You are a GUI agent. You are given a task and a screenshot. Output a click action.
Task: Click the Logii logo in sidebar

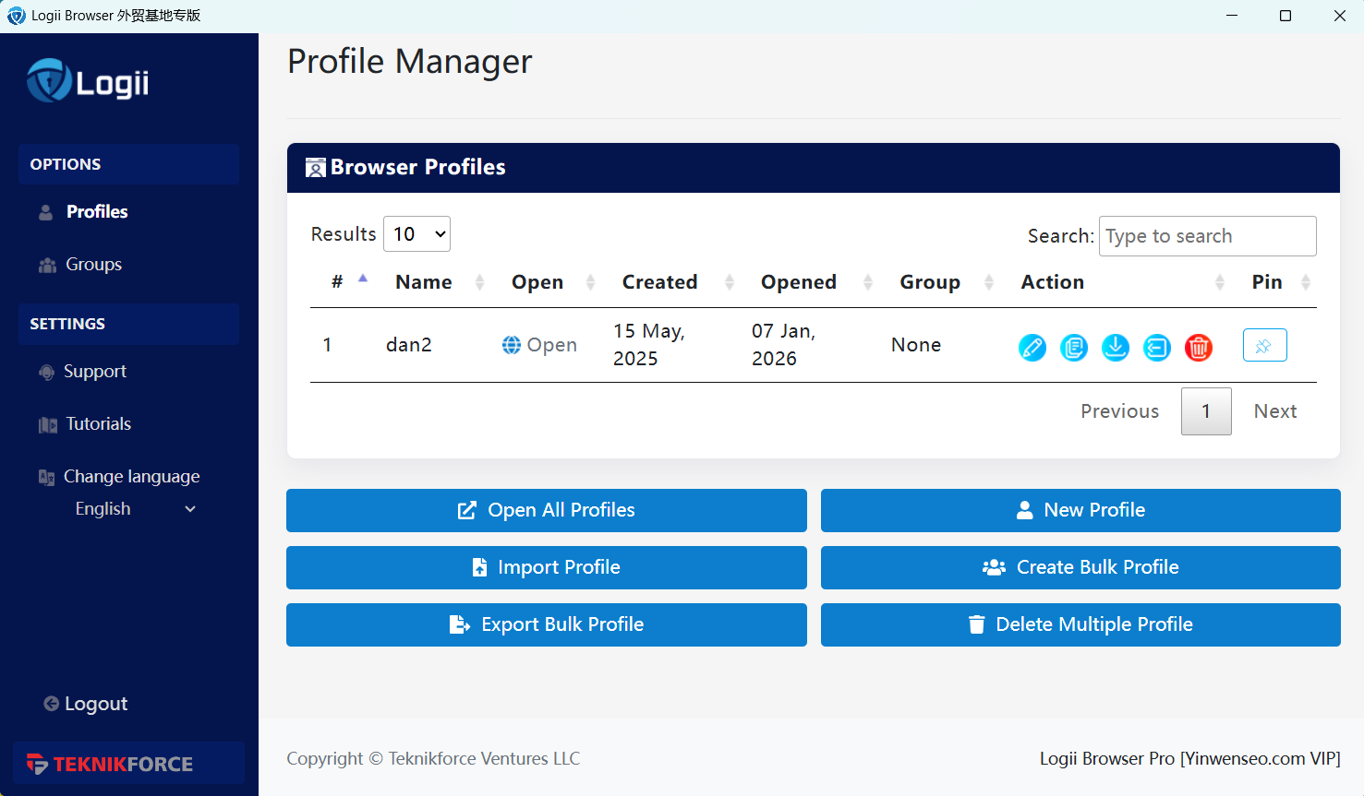tap(88, 82)
